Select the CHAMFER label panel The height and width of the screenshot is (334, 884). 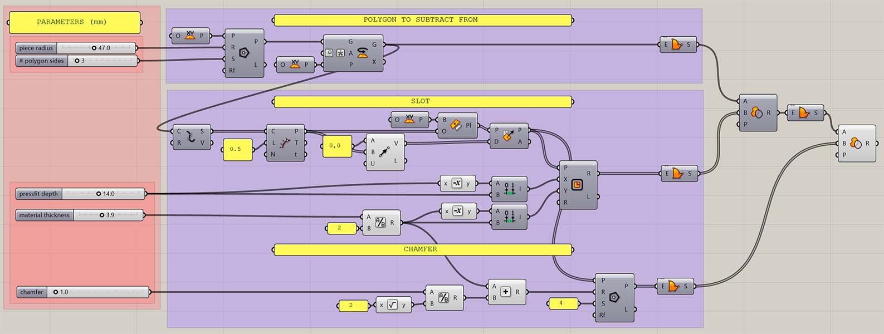click(422, 249)
